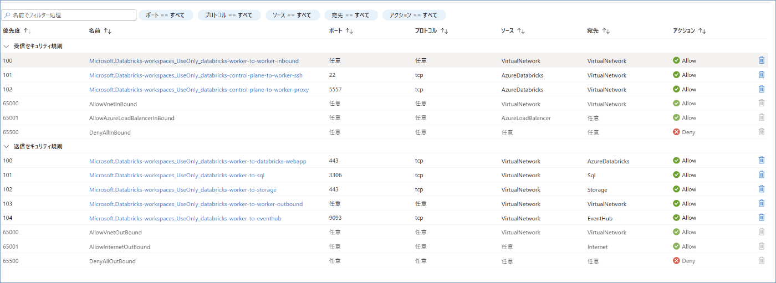The image size is (776, 283).
Task: Click the Internet destination cell
Action: [598, 247]
